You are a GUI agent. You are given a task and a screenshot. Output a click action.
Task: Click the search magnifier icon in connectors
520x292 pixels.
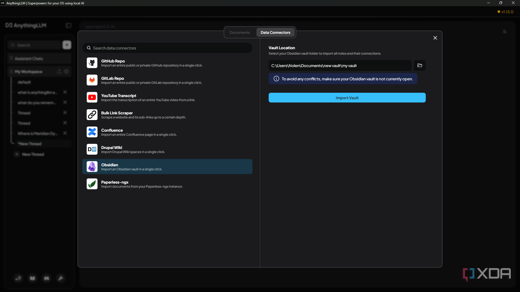89,48
